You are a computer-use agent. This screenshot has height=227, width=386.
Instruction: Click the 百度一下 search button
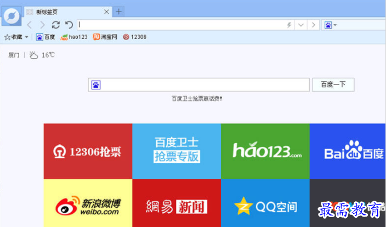click(333, 84)
